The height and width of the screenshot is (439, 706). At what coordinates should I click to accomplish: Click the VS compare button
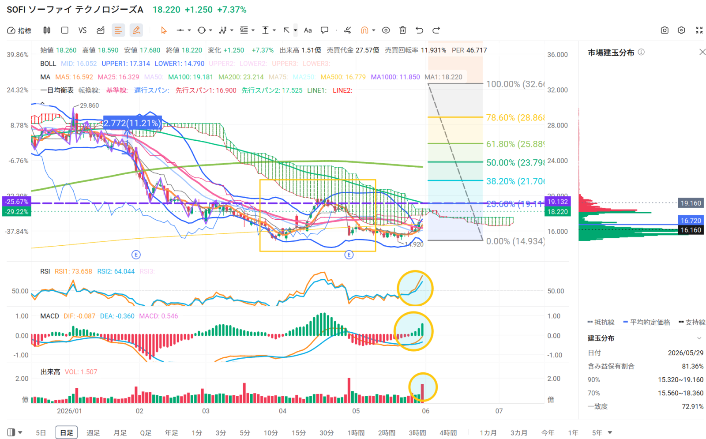coord(83,30)
